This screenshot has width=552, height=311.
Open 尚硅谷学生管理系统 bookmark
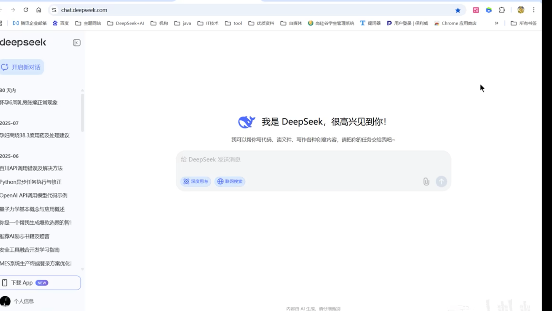(x=331, y=23)
